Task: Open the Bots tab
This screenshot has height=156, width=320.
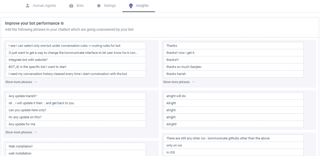Action: pos(76,6)
